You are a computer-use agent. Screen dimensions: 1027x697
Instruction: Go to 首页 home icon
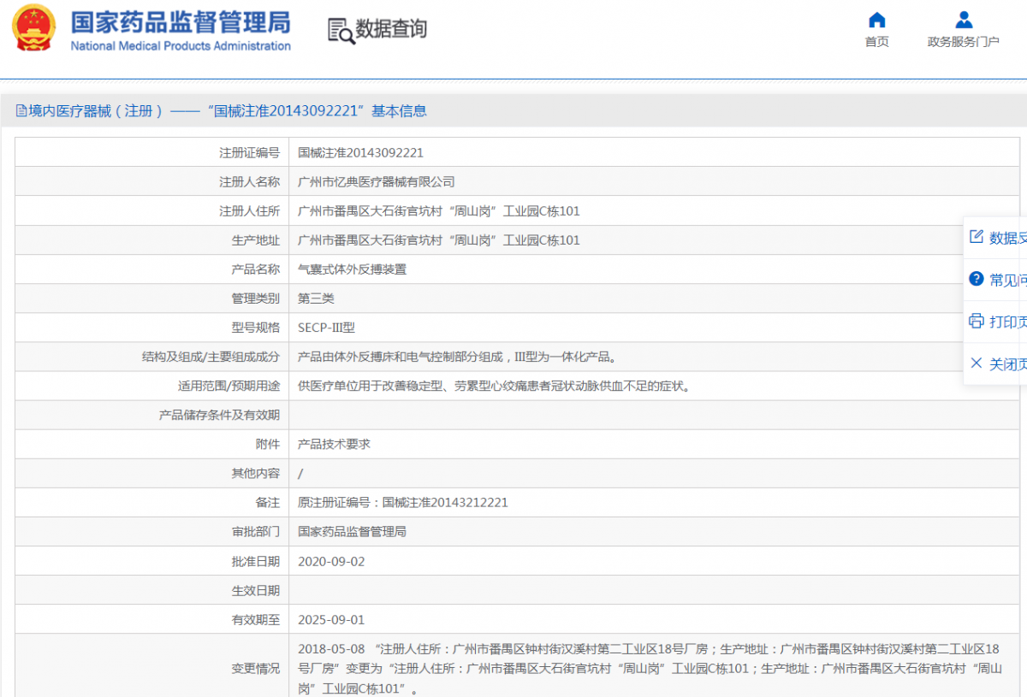[876, 20]
